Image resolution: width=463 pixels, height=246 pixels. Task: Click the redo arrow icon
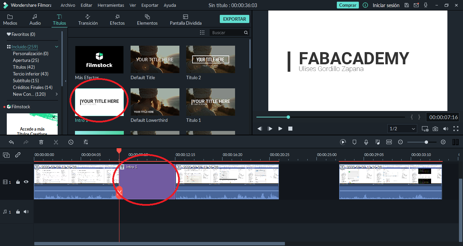(x=26, y=142)
